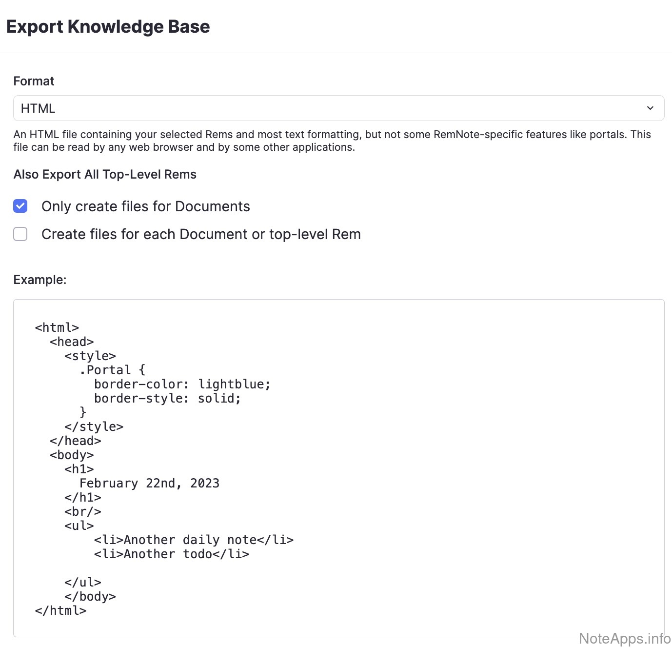Click the opening html tag in example

click(x=57, y=327)
